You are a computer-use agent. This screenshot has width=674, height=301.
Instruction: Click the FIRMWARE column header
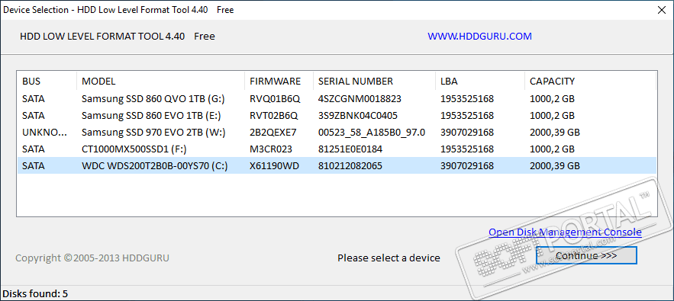click(x=279, y=81)
